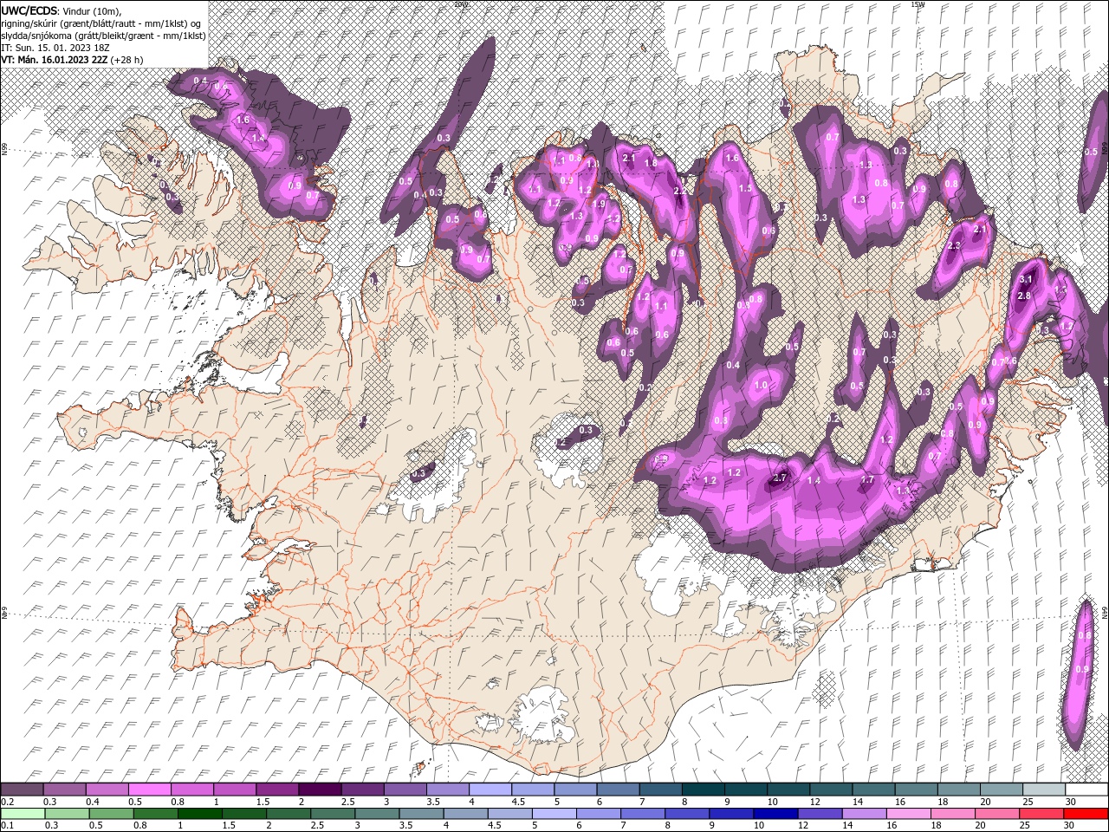1109x832 pixels.
Task: Select the darkest purple 2–2.5 snowfall swatch
Action: tap(319, 790)
